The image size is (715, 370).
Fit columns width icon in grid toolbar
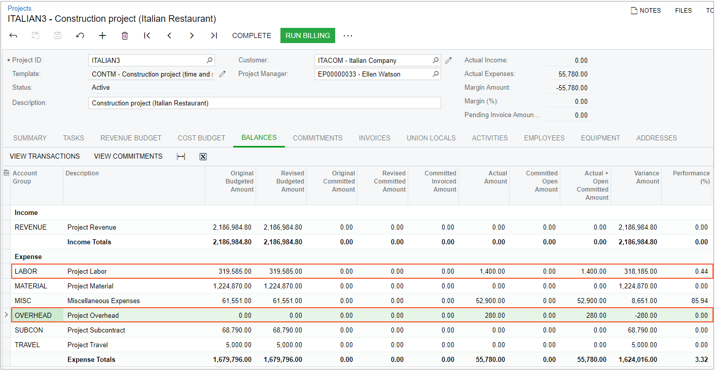[181, 157]
